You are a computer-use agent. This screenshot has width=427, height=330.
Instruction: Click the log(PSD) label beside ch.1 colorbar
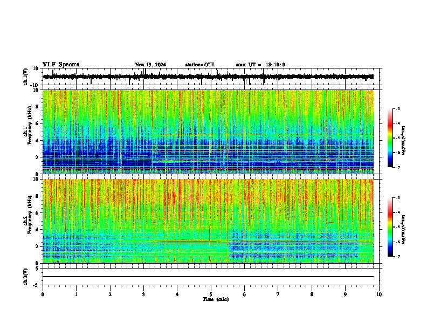click(404, 141)
